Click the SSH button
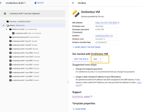This screenshot has width=143, height=112. (x=95, y=59)
